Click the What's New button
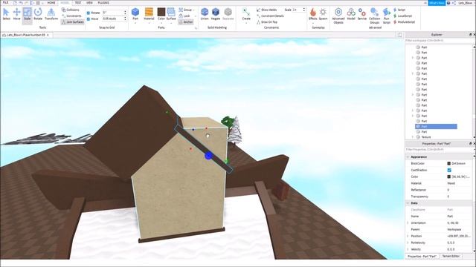This screenshot has width=476, height=267. (437, 3)
